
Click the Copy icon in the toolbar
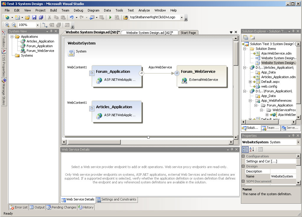click(x=56, y=17)
